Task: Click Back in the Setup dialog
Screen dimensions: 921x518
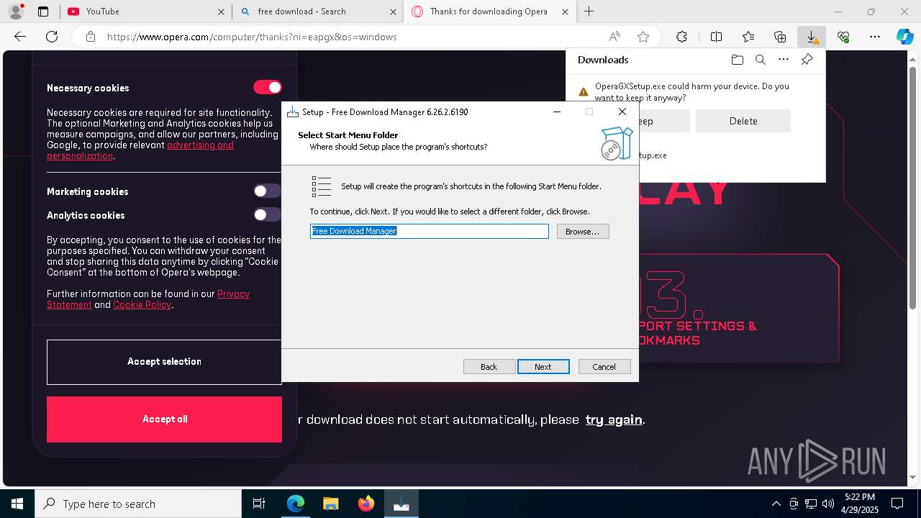Action: point(489,366)
